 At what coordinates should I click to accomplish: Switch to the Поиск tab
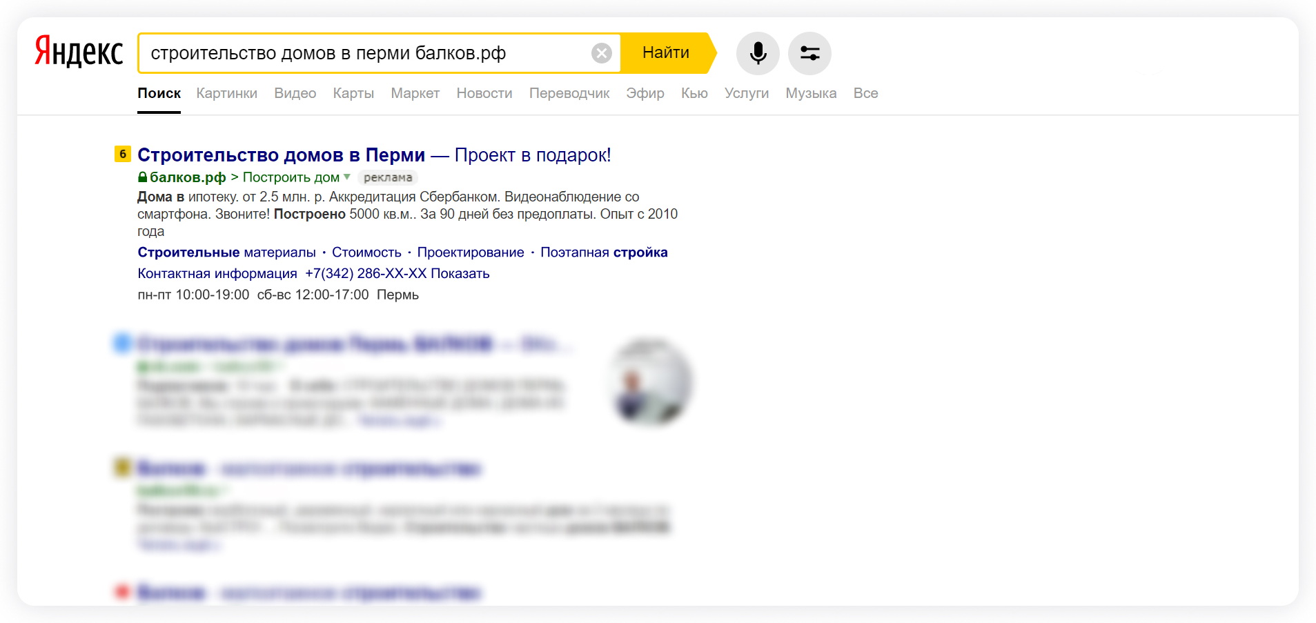pos(159,93)
